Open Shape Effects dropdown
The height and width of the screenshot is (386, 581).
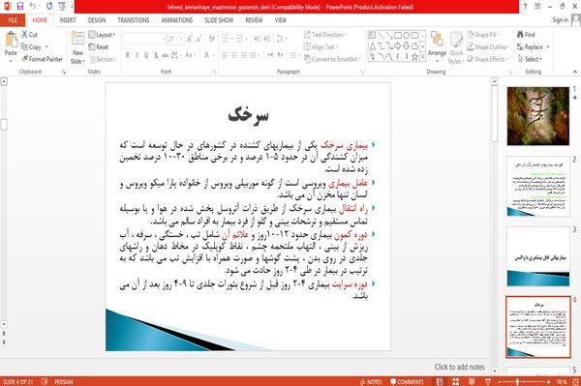tap(488, 59)
